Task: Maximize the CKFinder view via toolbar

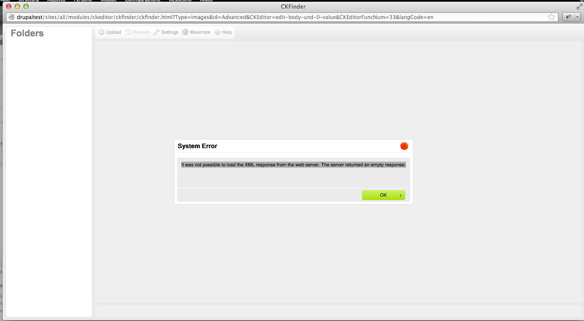Action: click(x=196, y=32)
